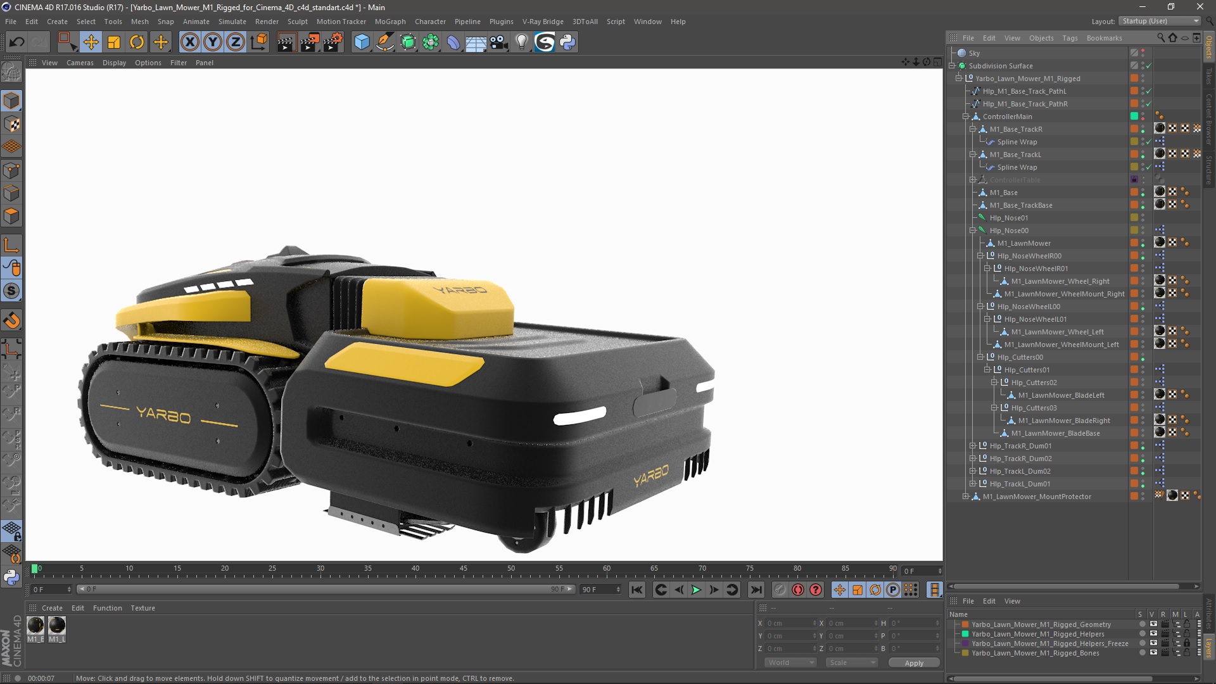Select the Hlp_Nose01 tree item

tap(1009, 218)
